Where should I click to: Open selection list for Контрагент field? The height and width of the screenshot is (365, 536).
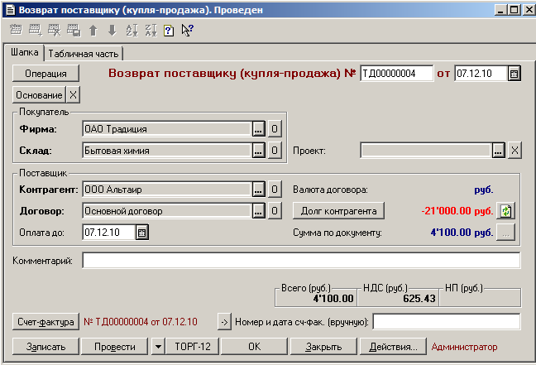tap(259, 190)
